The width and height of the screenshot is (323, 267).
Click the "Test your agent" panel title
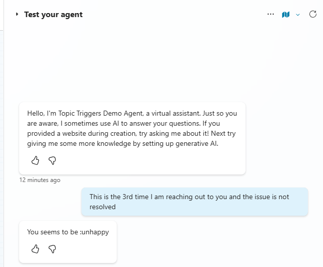pos(53,15)
